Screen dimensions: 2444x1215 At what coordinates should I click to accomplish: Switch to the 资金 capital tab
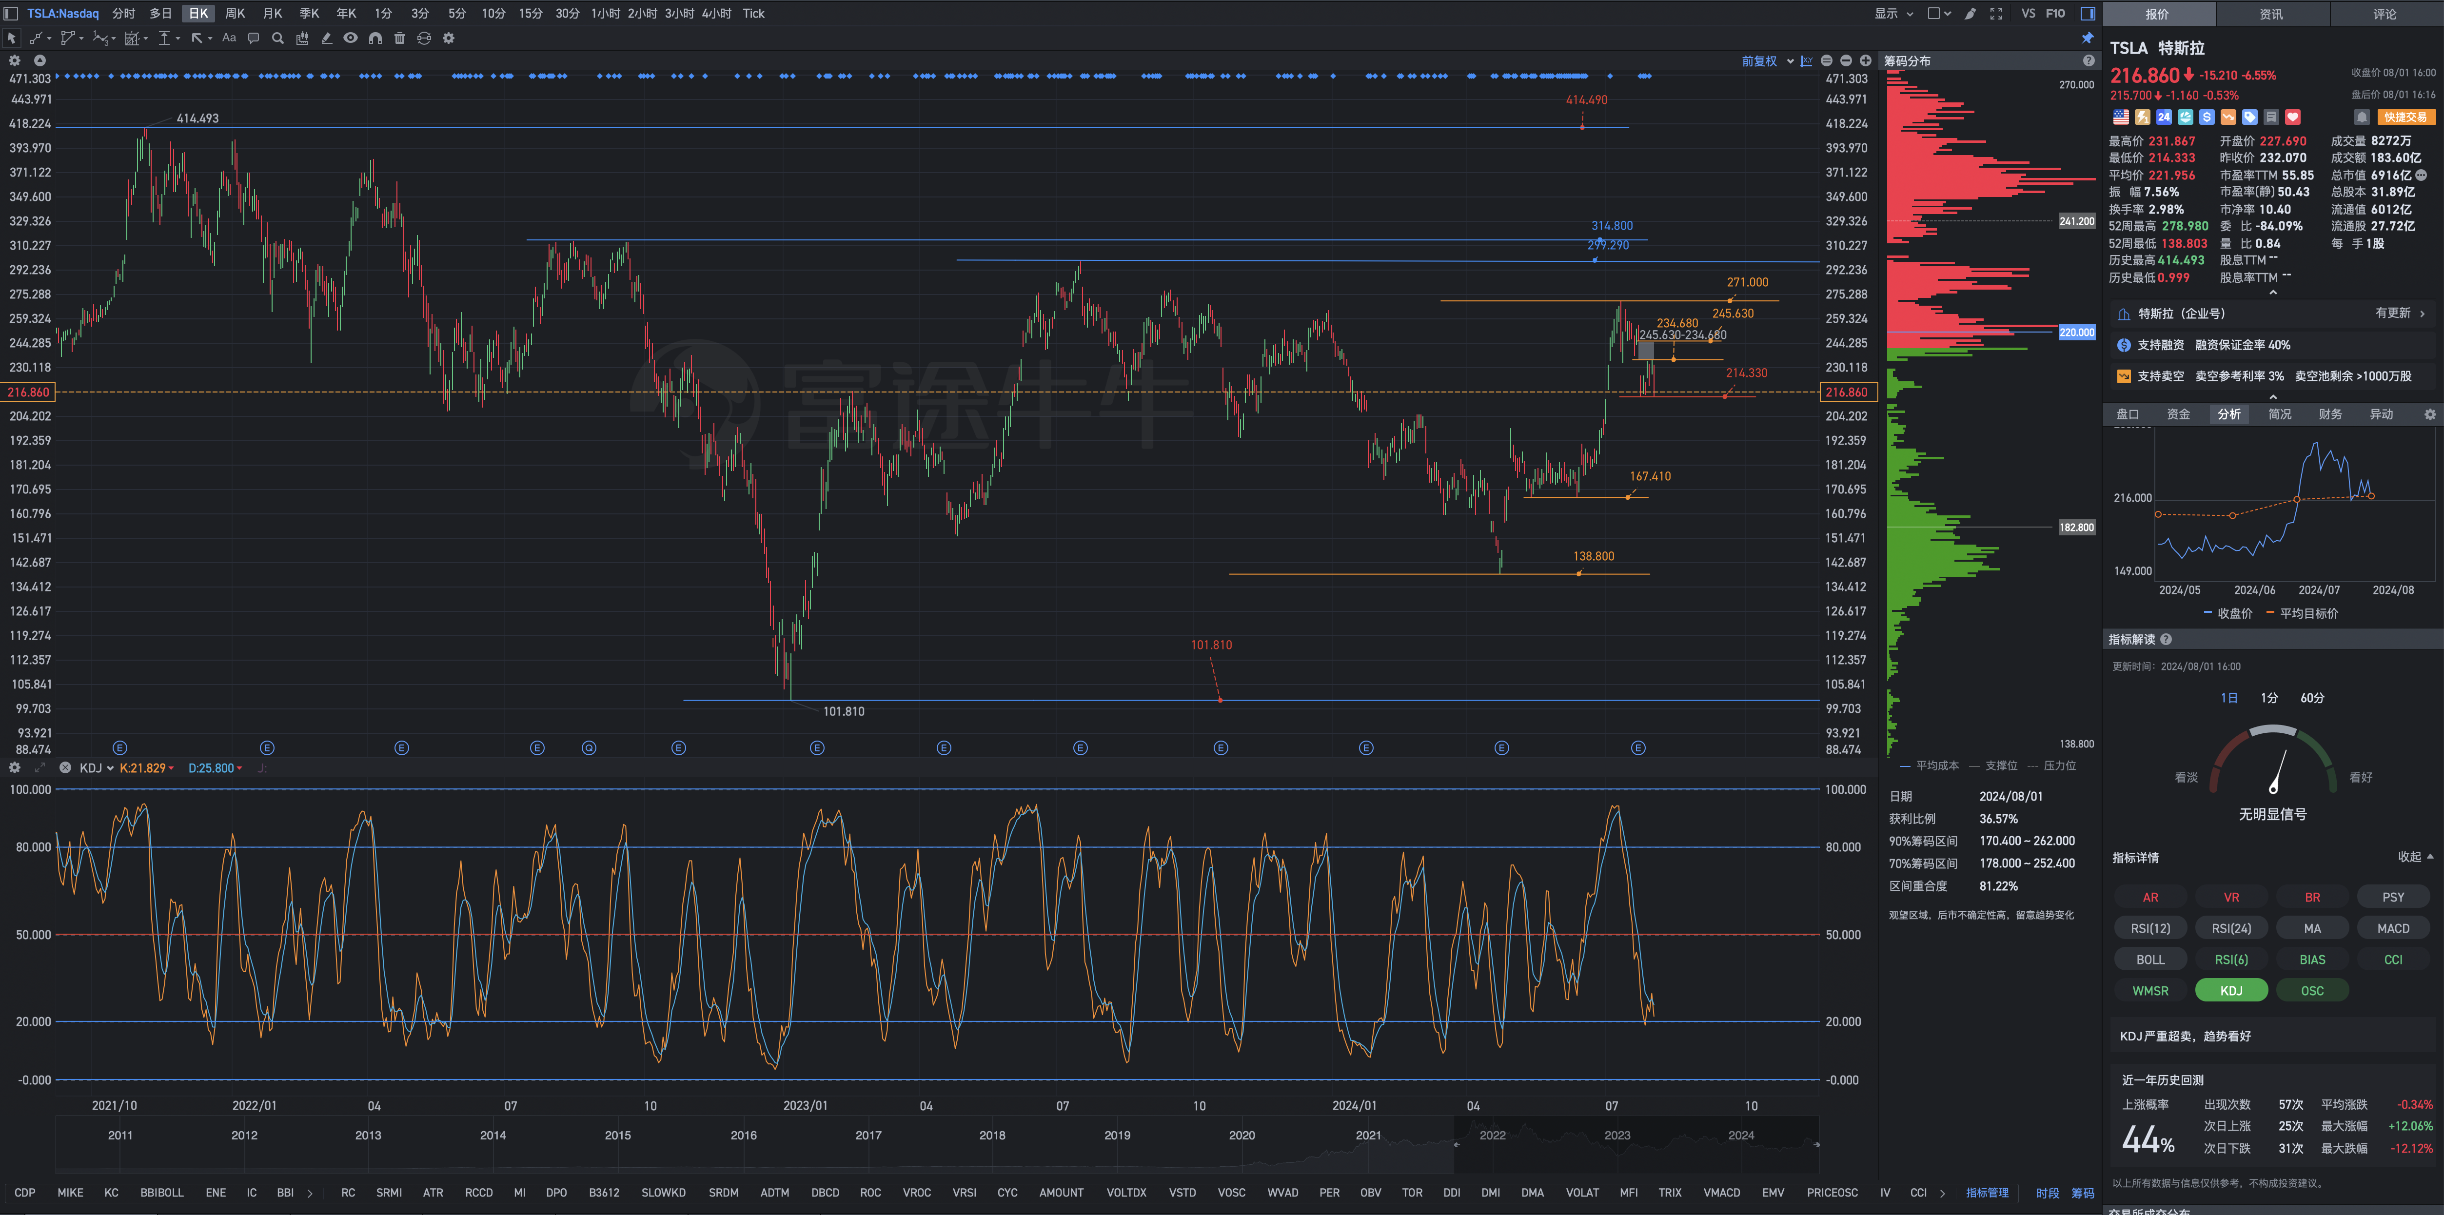(2179, 414)
